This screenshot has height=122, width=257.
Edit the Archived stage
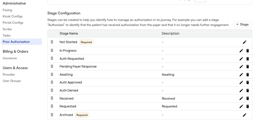[x=244, y=115]
